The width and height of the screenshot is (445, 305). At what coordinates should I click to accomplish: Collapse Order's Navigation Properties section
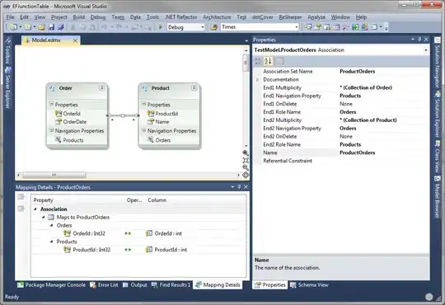51,130
